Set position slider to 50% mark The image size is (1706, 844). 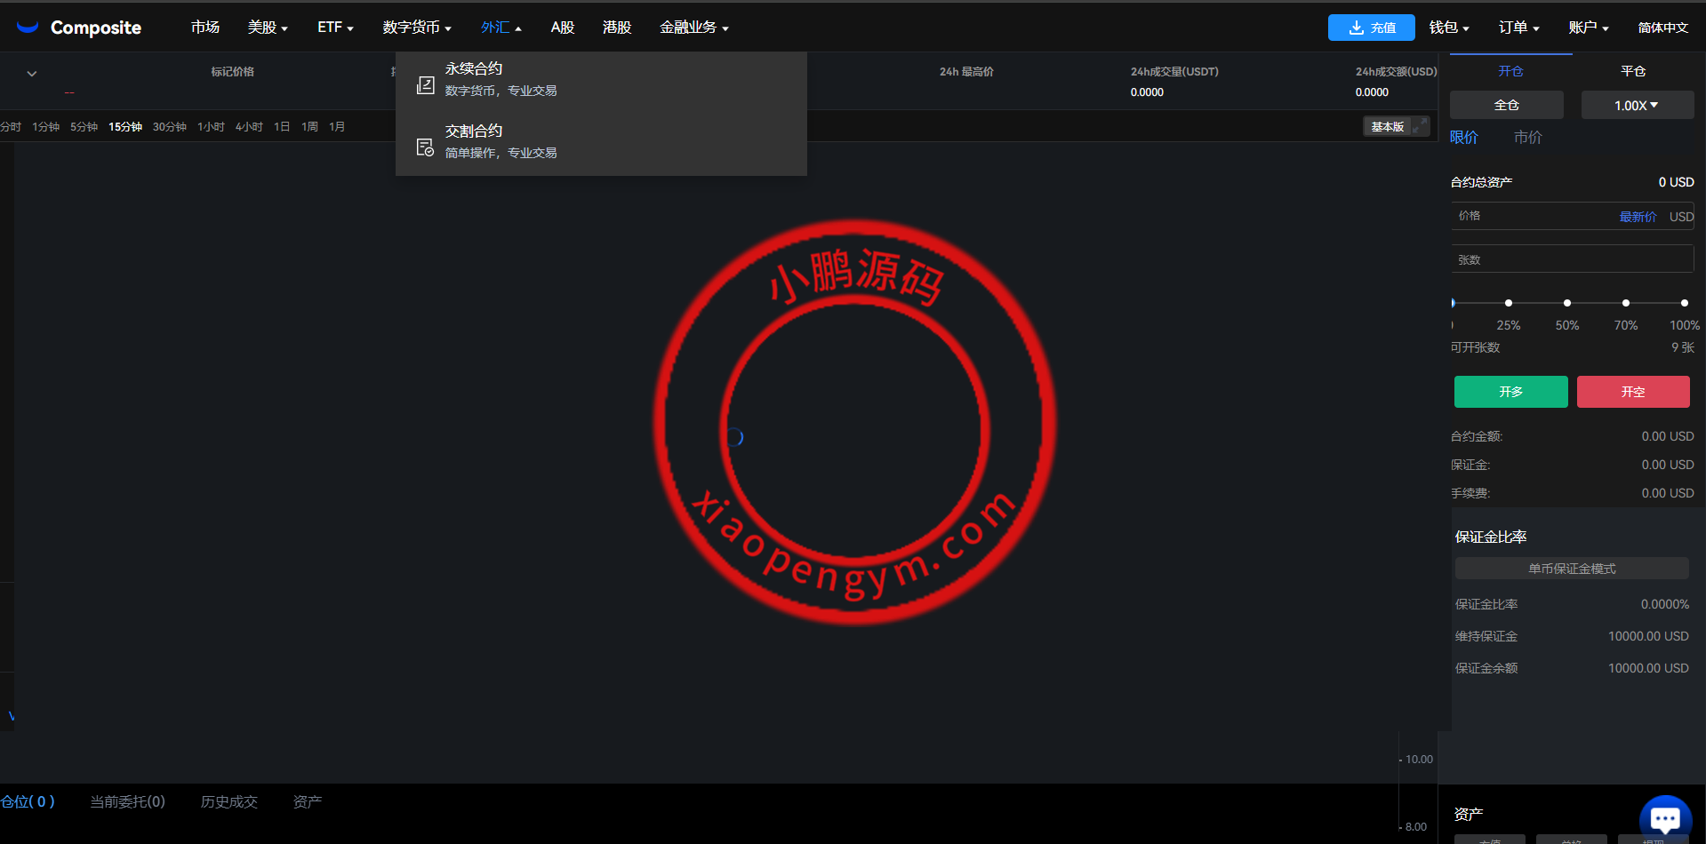[x=1567, y=303]
